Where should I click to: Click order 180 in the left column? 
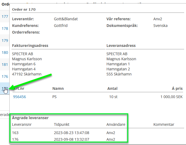(5, 53)
